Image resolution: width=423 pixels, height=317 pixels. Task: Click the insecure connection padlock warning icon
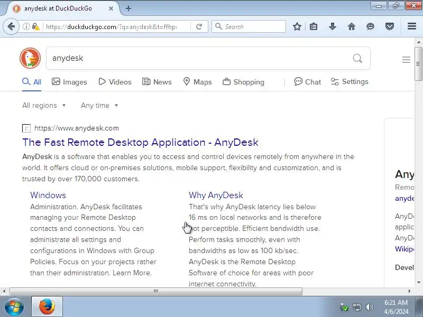(x=35, y=26)
